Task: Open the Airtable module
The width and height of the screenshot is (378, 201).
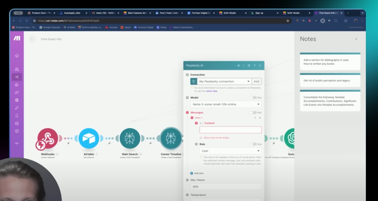Action: coord(88,139)
